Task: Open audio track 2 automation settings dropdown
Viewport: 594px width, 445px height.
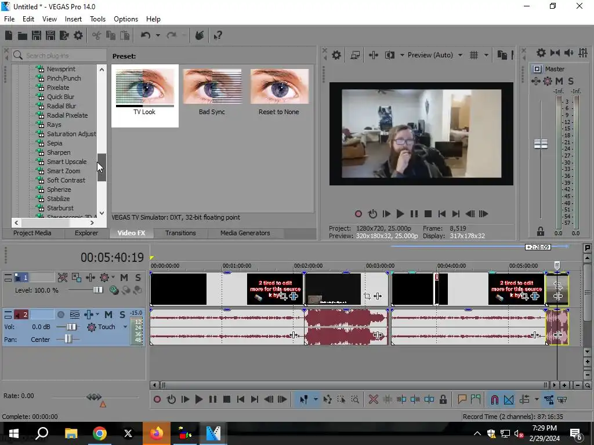Action: [x=97, y=315]
